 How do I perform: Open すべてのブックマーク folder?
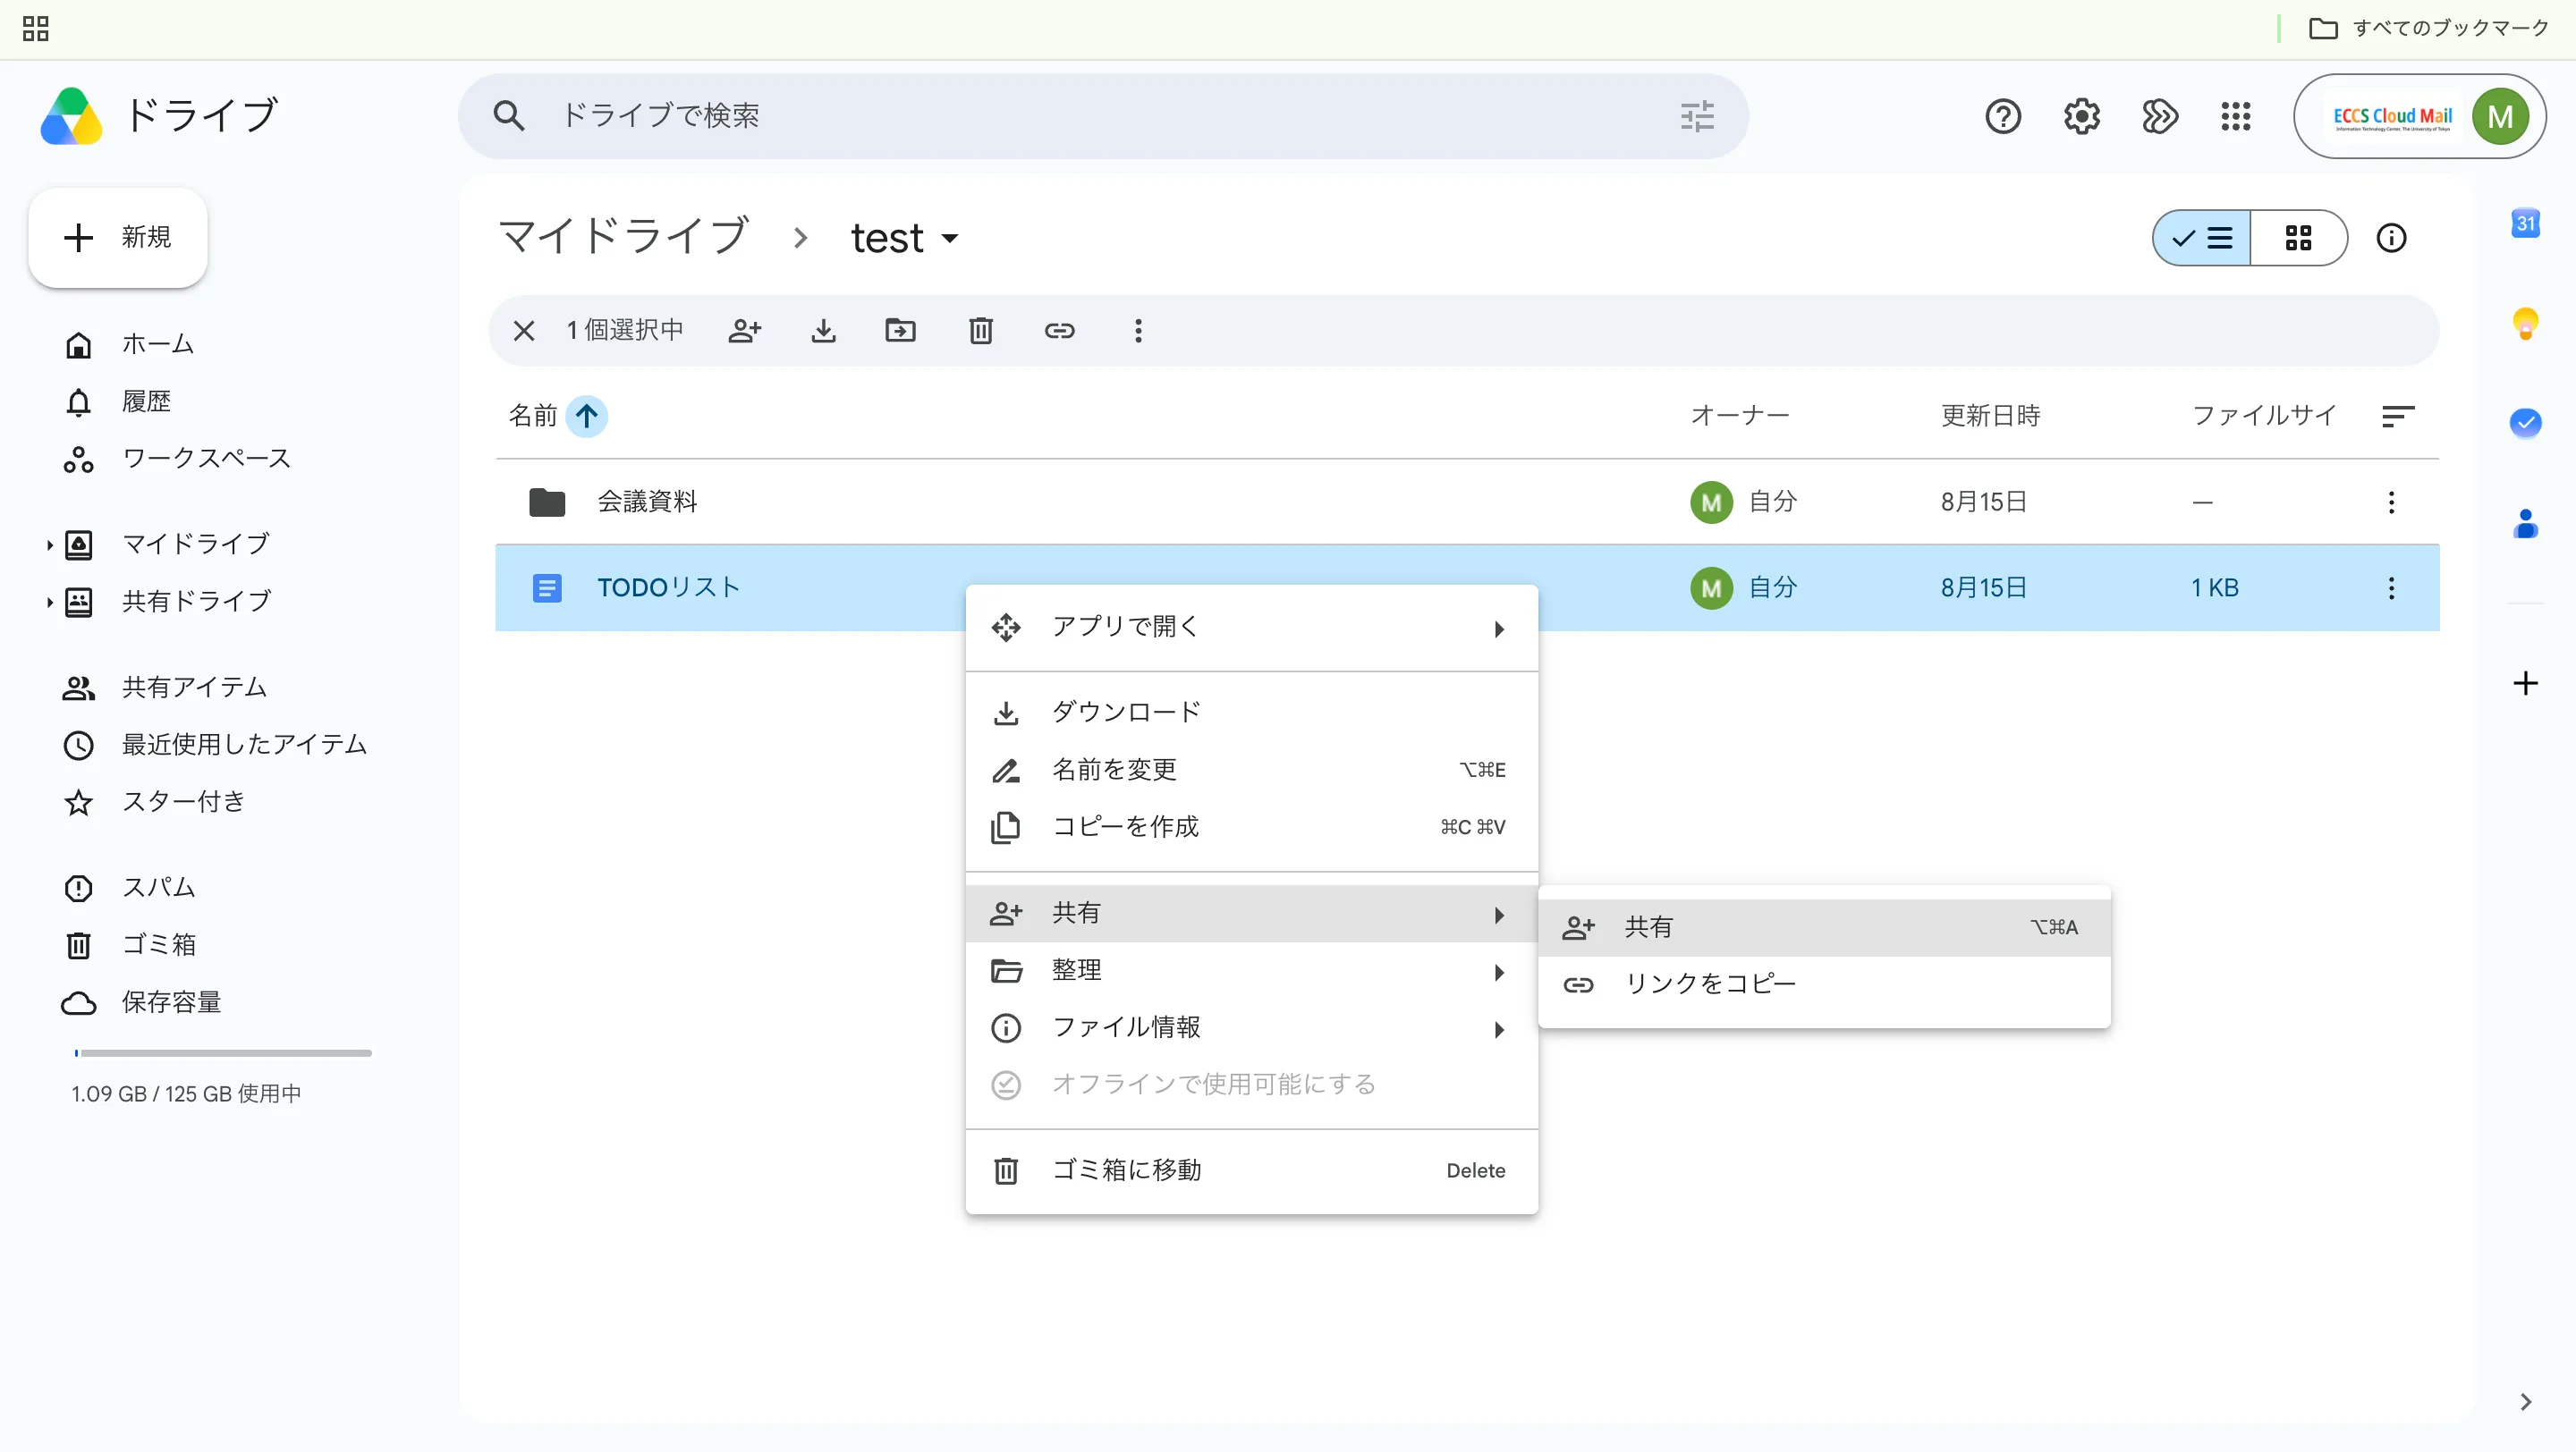coord(2429,29)
